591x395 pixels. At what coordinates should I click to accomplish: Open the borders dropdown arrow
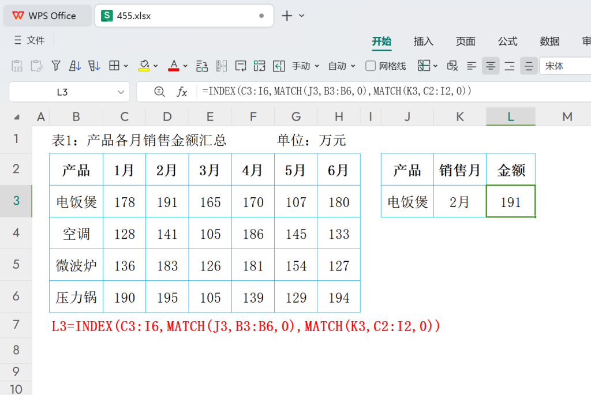126,66
